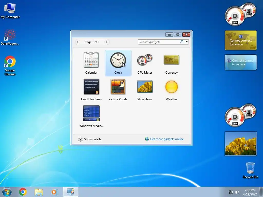Click the globe icon beside gadgets link
Viewport: 263px width, 197px height.
pyautogui.click(x=147, y=139)
